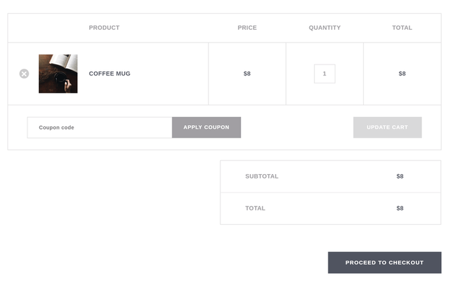Open the Coffee Mug product name link
453x284 pixels.
109,74
